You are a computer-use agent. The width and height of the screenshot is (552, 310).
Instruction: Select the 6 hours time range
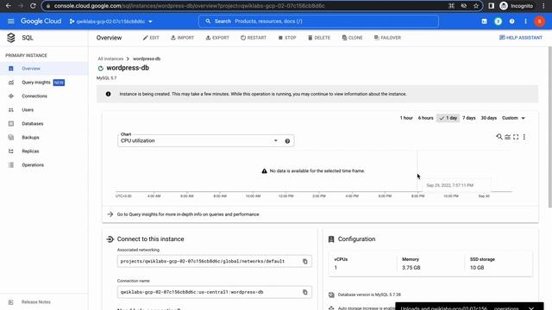[425, 118]
